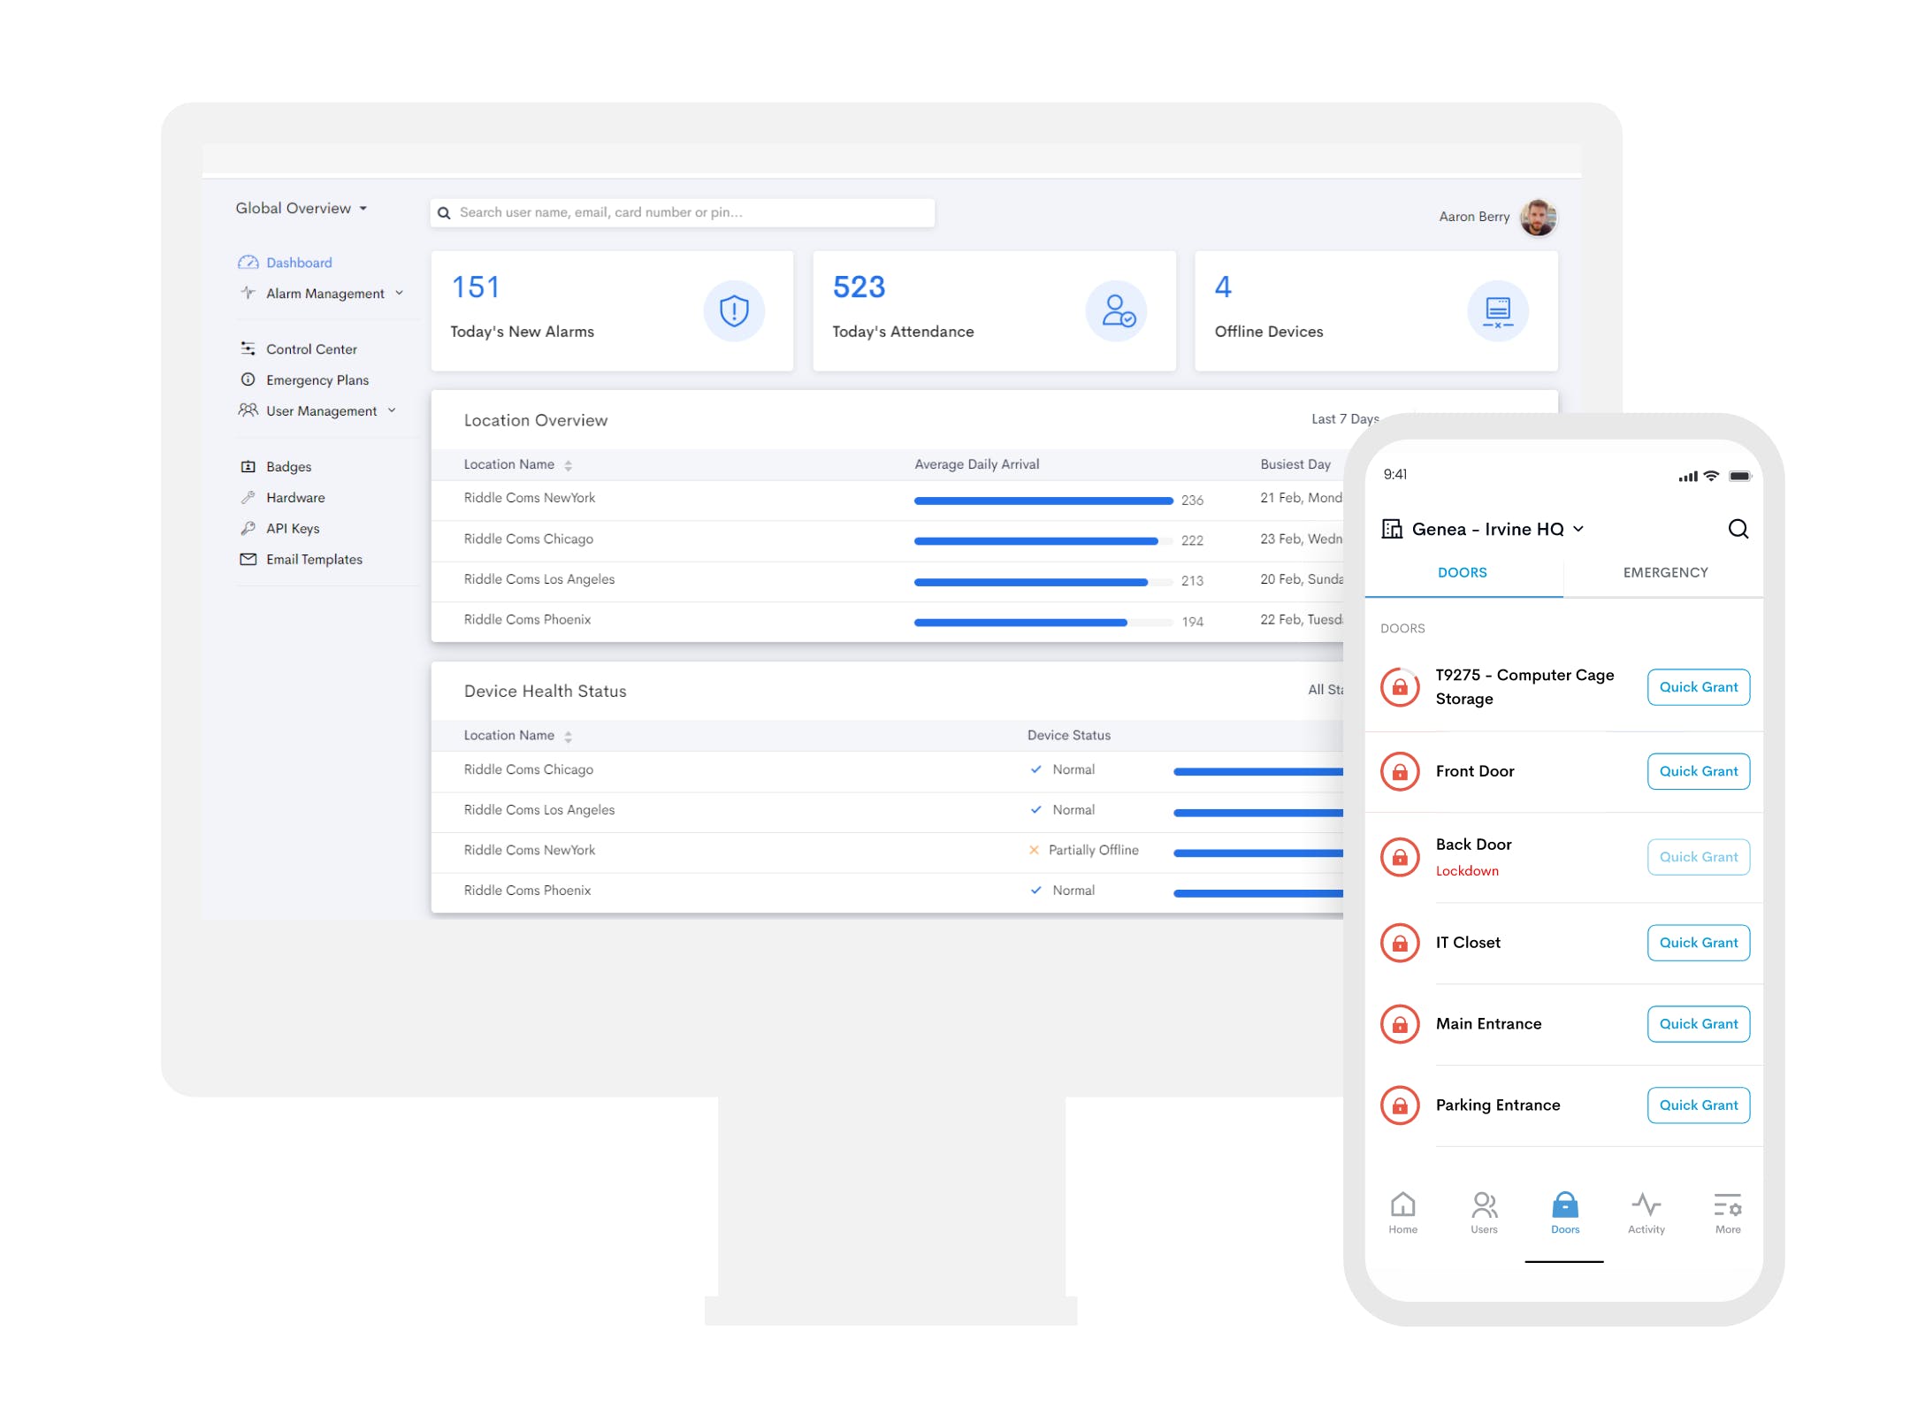Click the magnifier icon in search bar

pyautogui.click(x=444, y=213)
